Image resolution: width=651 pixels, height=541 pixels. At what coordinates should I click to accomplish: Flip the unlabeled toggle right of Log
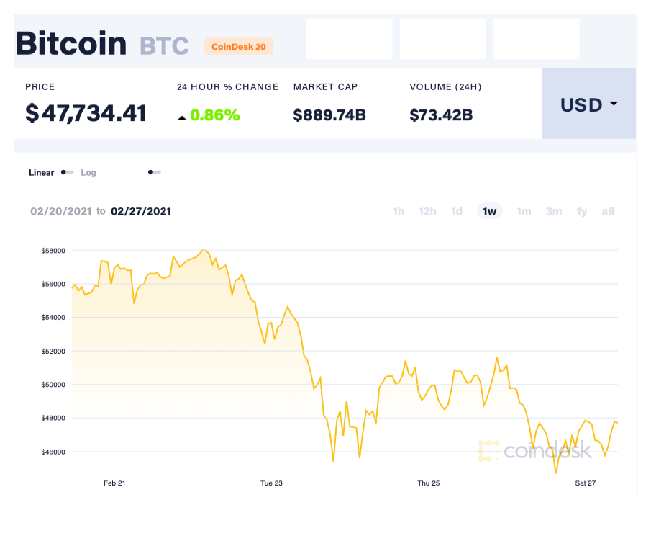point(155,172)
